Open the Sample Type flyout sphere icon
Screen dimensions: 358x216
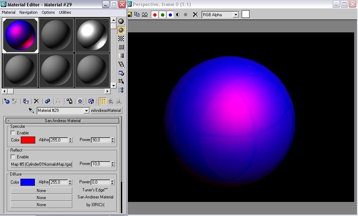(x=121, y=21)
